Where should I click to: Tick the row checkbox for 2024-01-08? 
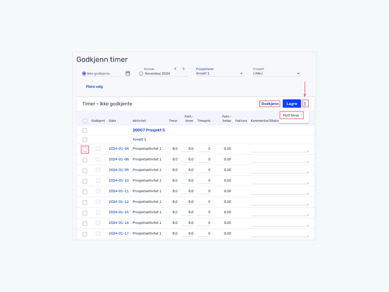pos(85,160)
